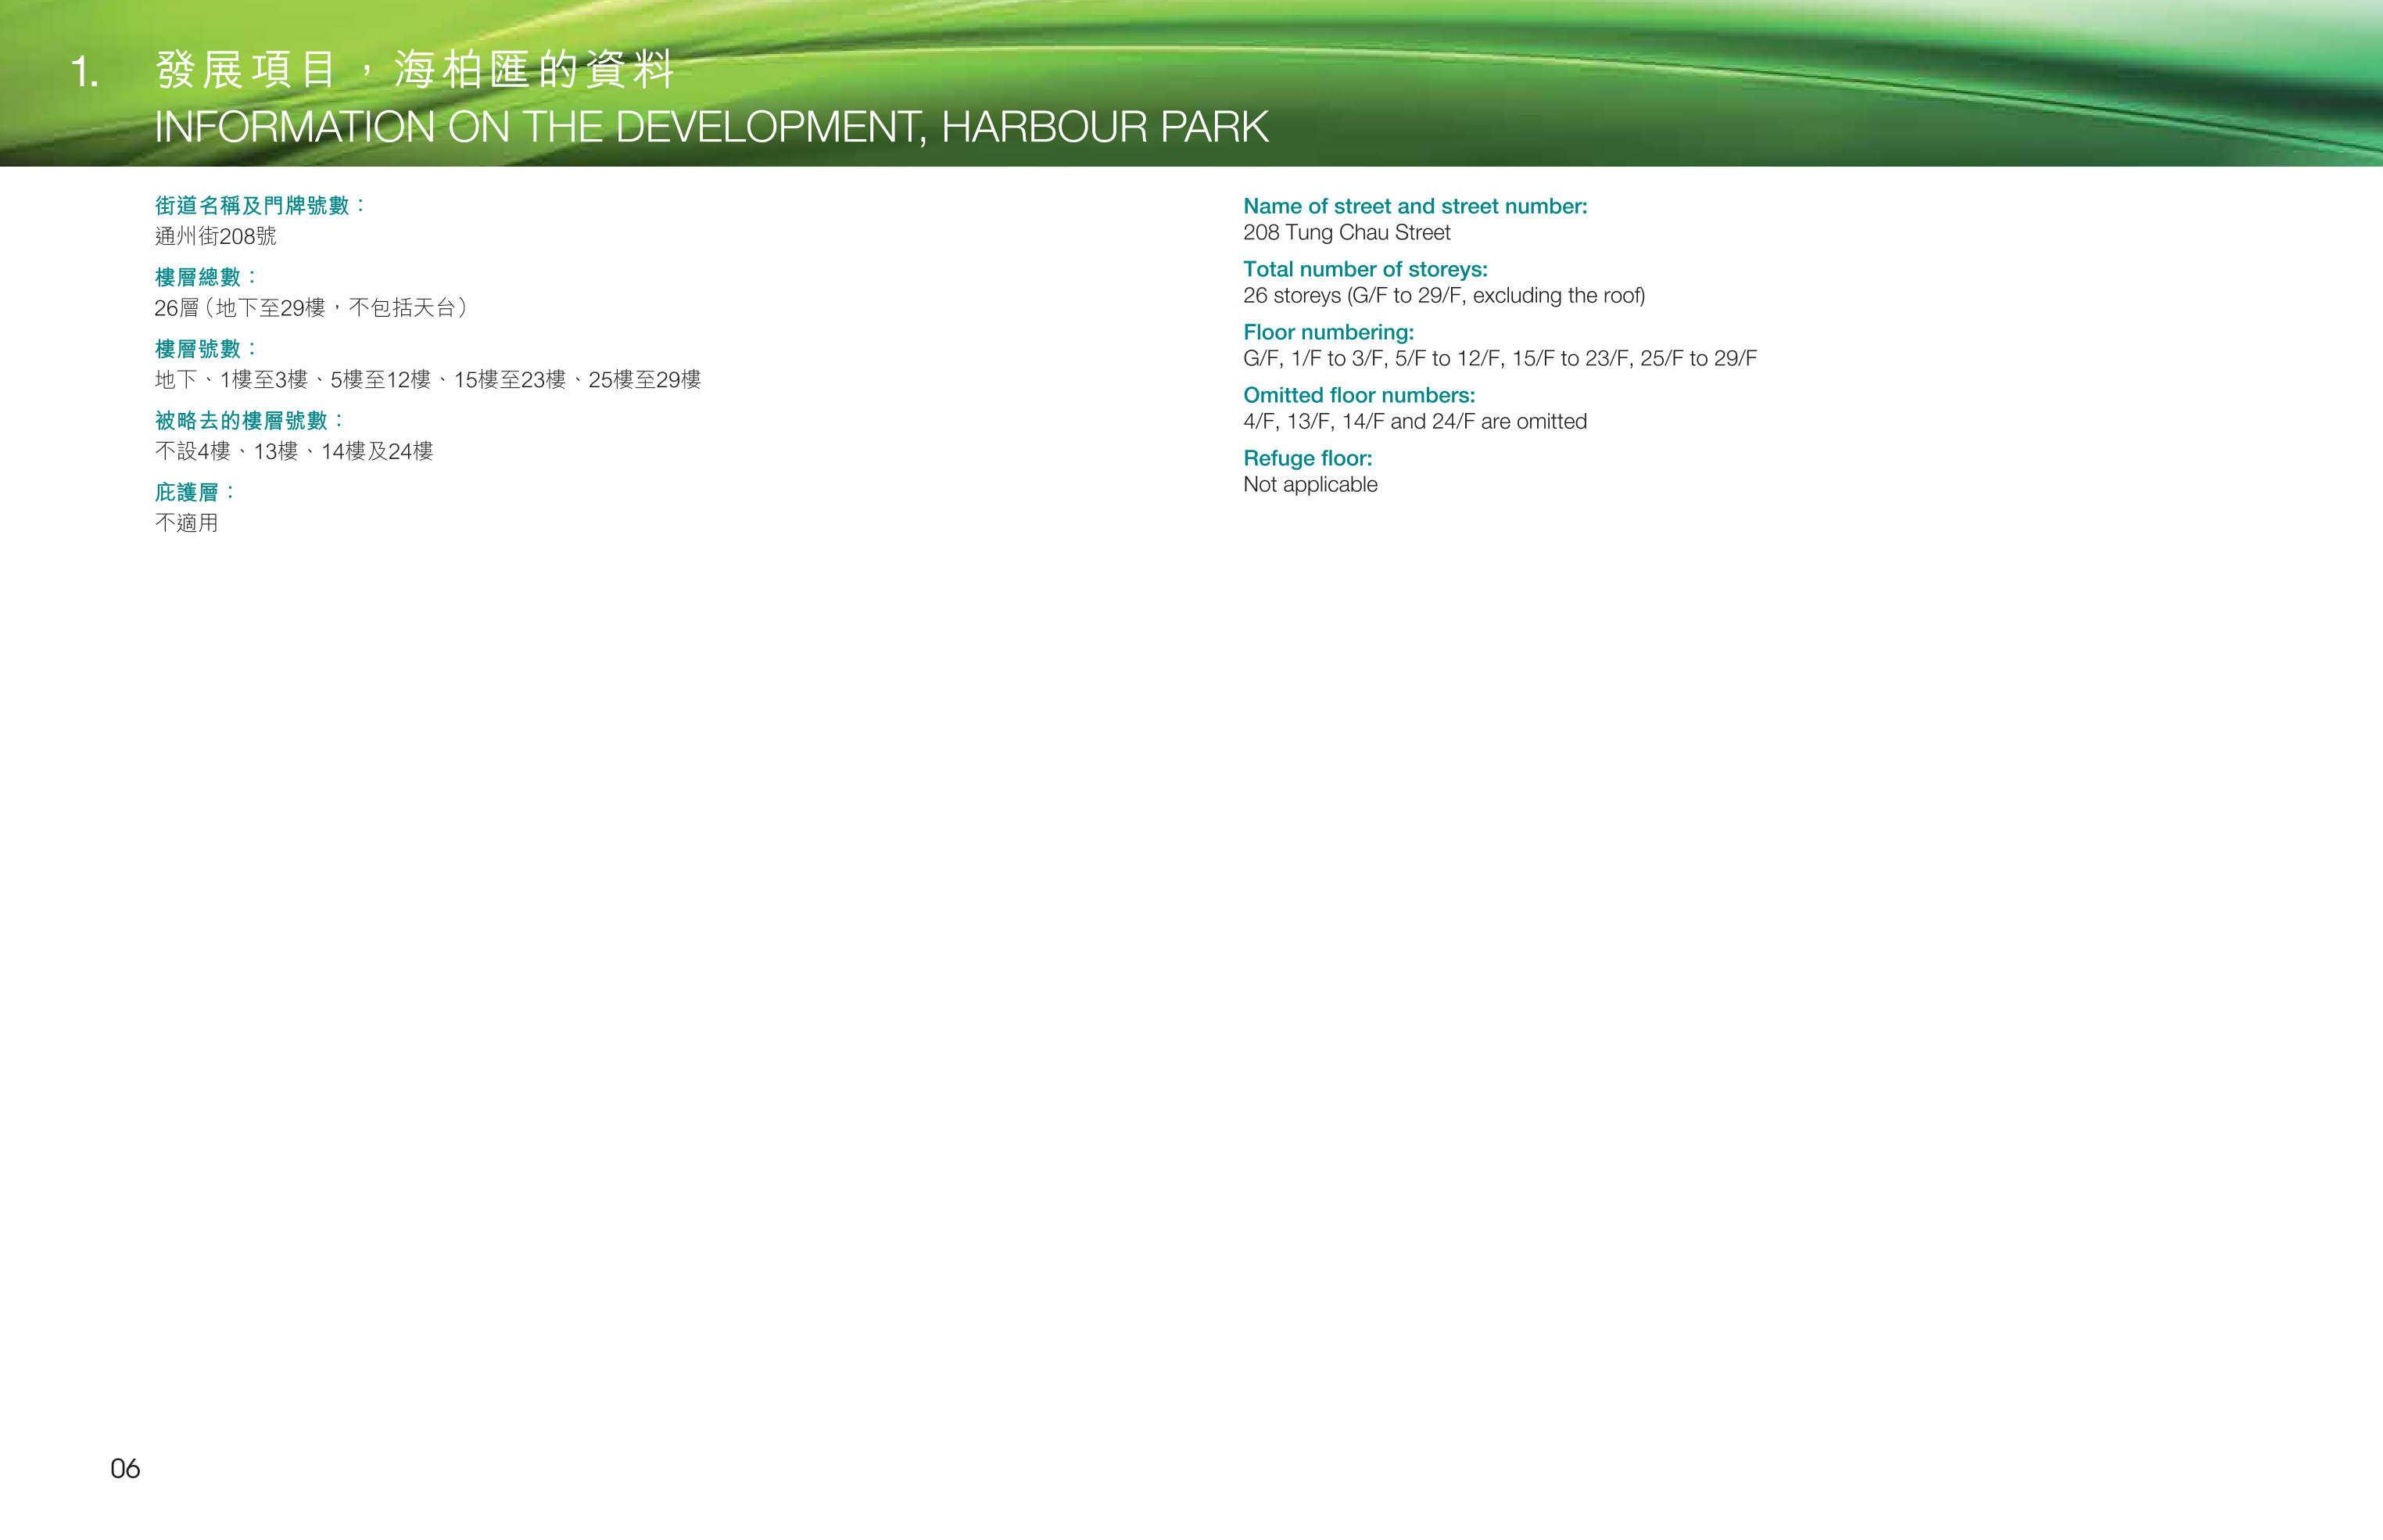
Task: Click the line '26 storeys (G/F to 29/F, excluding the roof)'
Action: 1443,296
